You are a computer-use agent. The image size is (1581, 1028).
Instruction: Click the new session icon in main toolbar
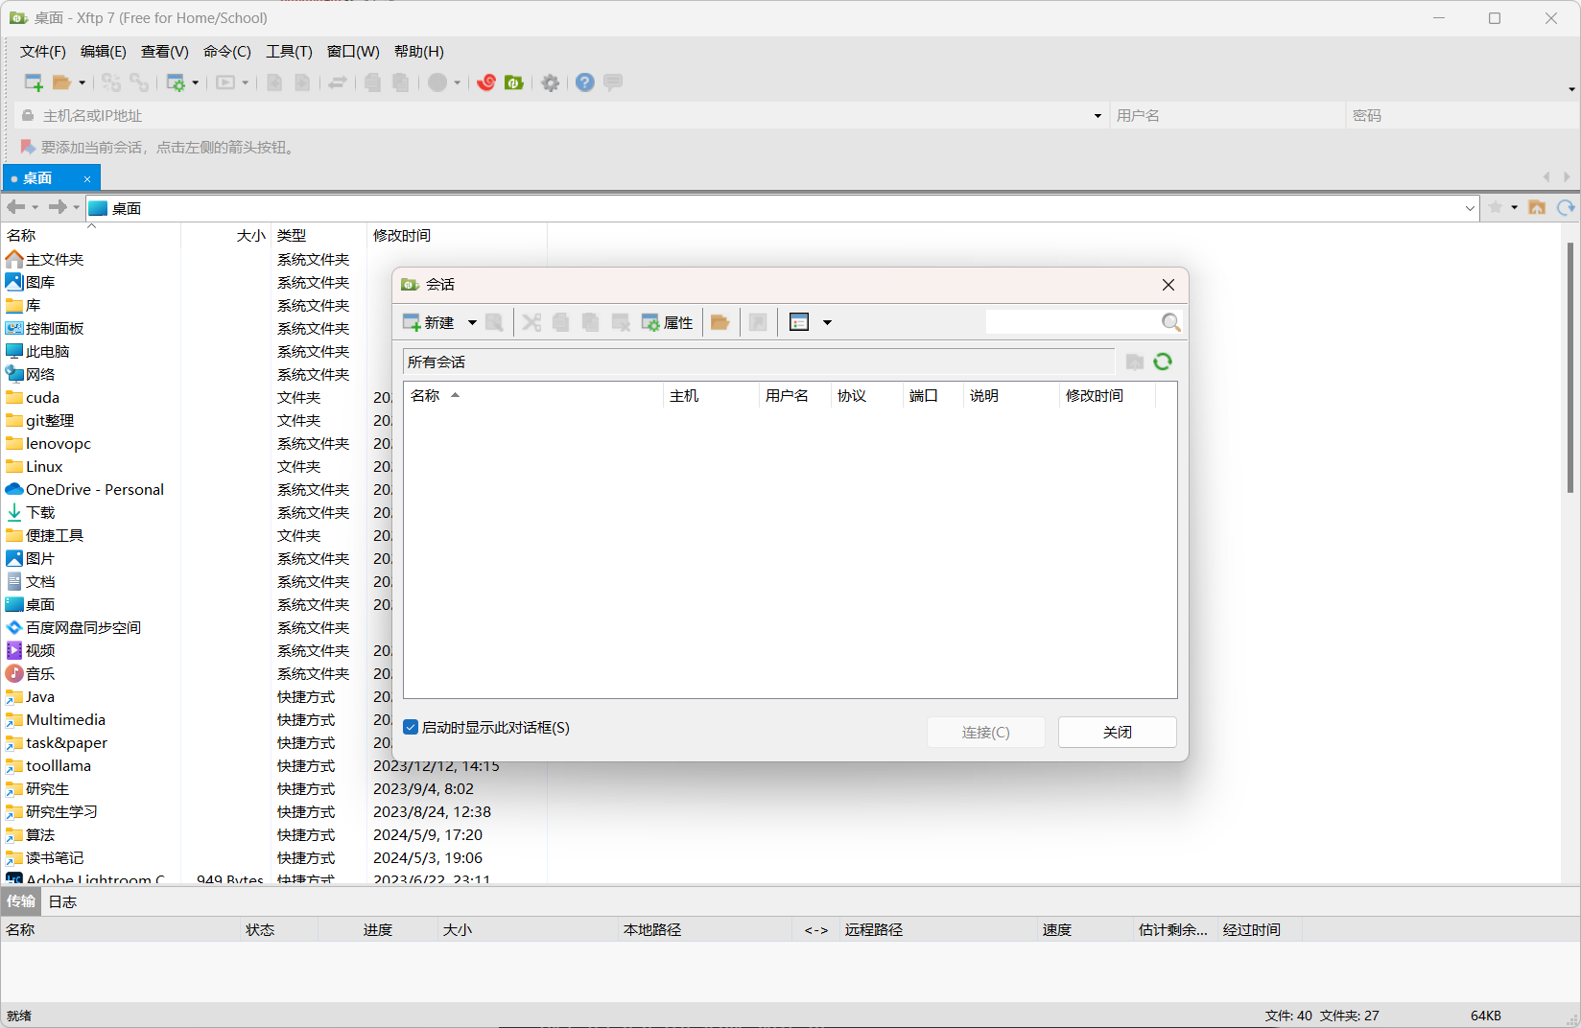33,82
